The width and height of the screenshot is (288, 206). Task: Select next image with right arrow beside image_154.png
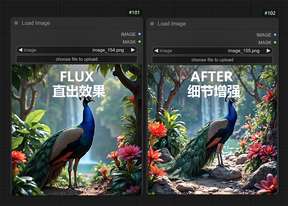click(133, 50)
